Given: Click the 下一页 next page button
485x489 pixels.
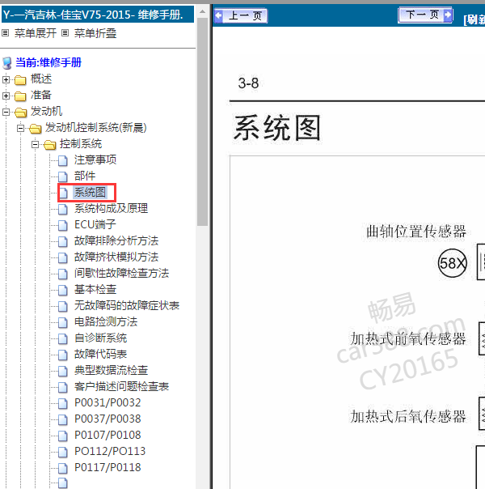Looking at the screenshot, I should [x=425, y=15].
